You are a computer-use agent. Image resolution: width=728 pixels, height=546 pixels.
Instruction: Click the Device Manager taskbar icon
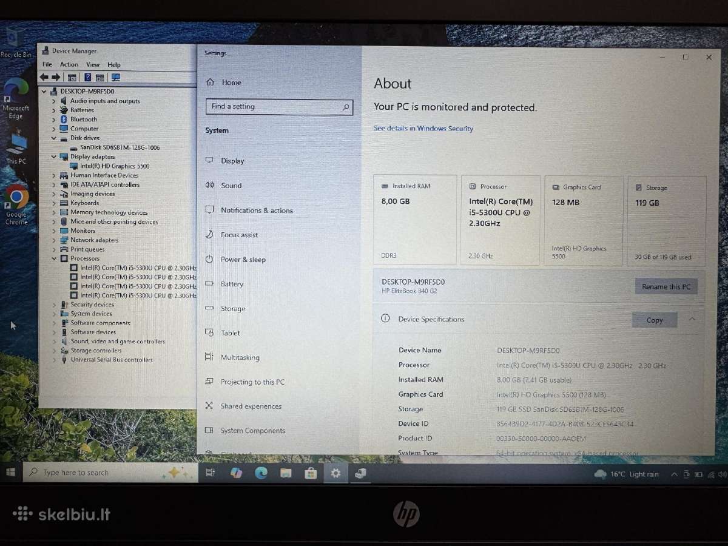360,473
